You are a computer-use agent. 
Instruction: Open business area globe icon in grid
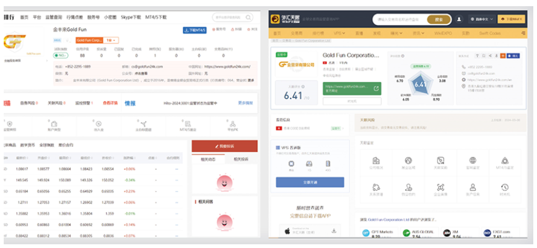pyautogui.click(x=408, y=160)
